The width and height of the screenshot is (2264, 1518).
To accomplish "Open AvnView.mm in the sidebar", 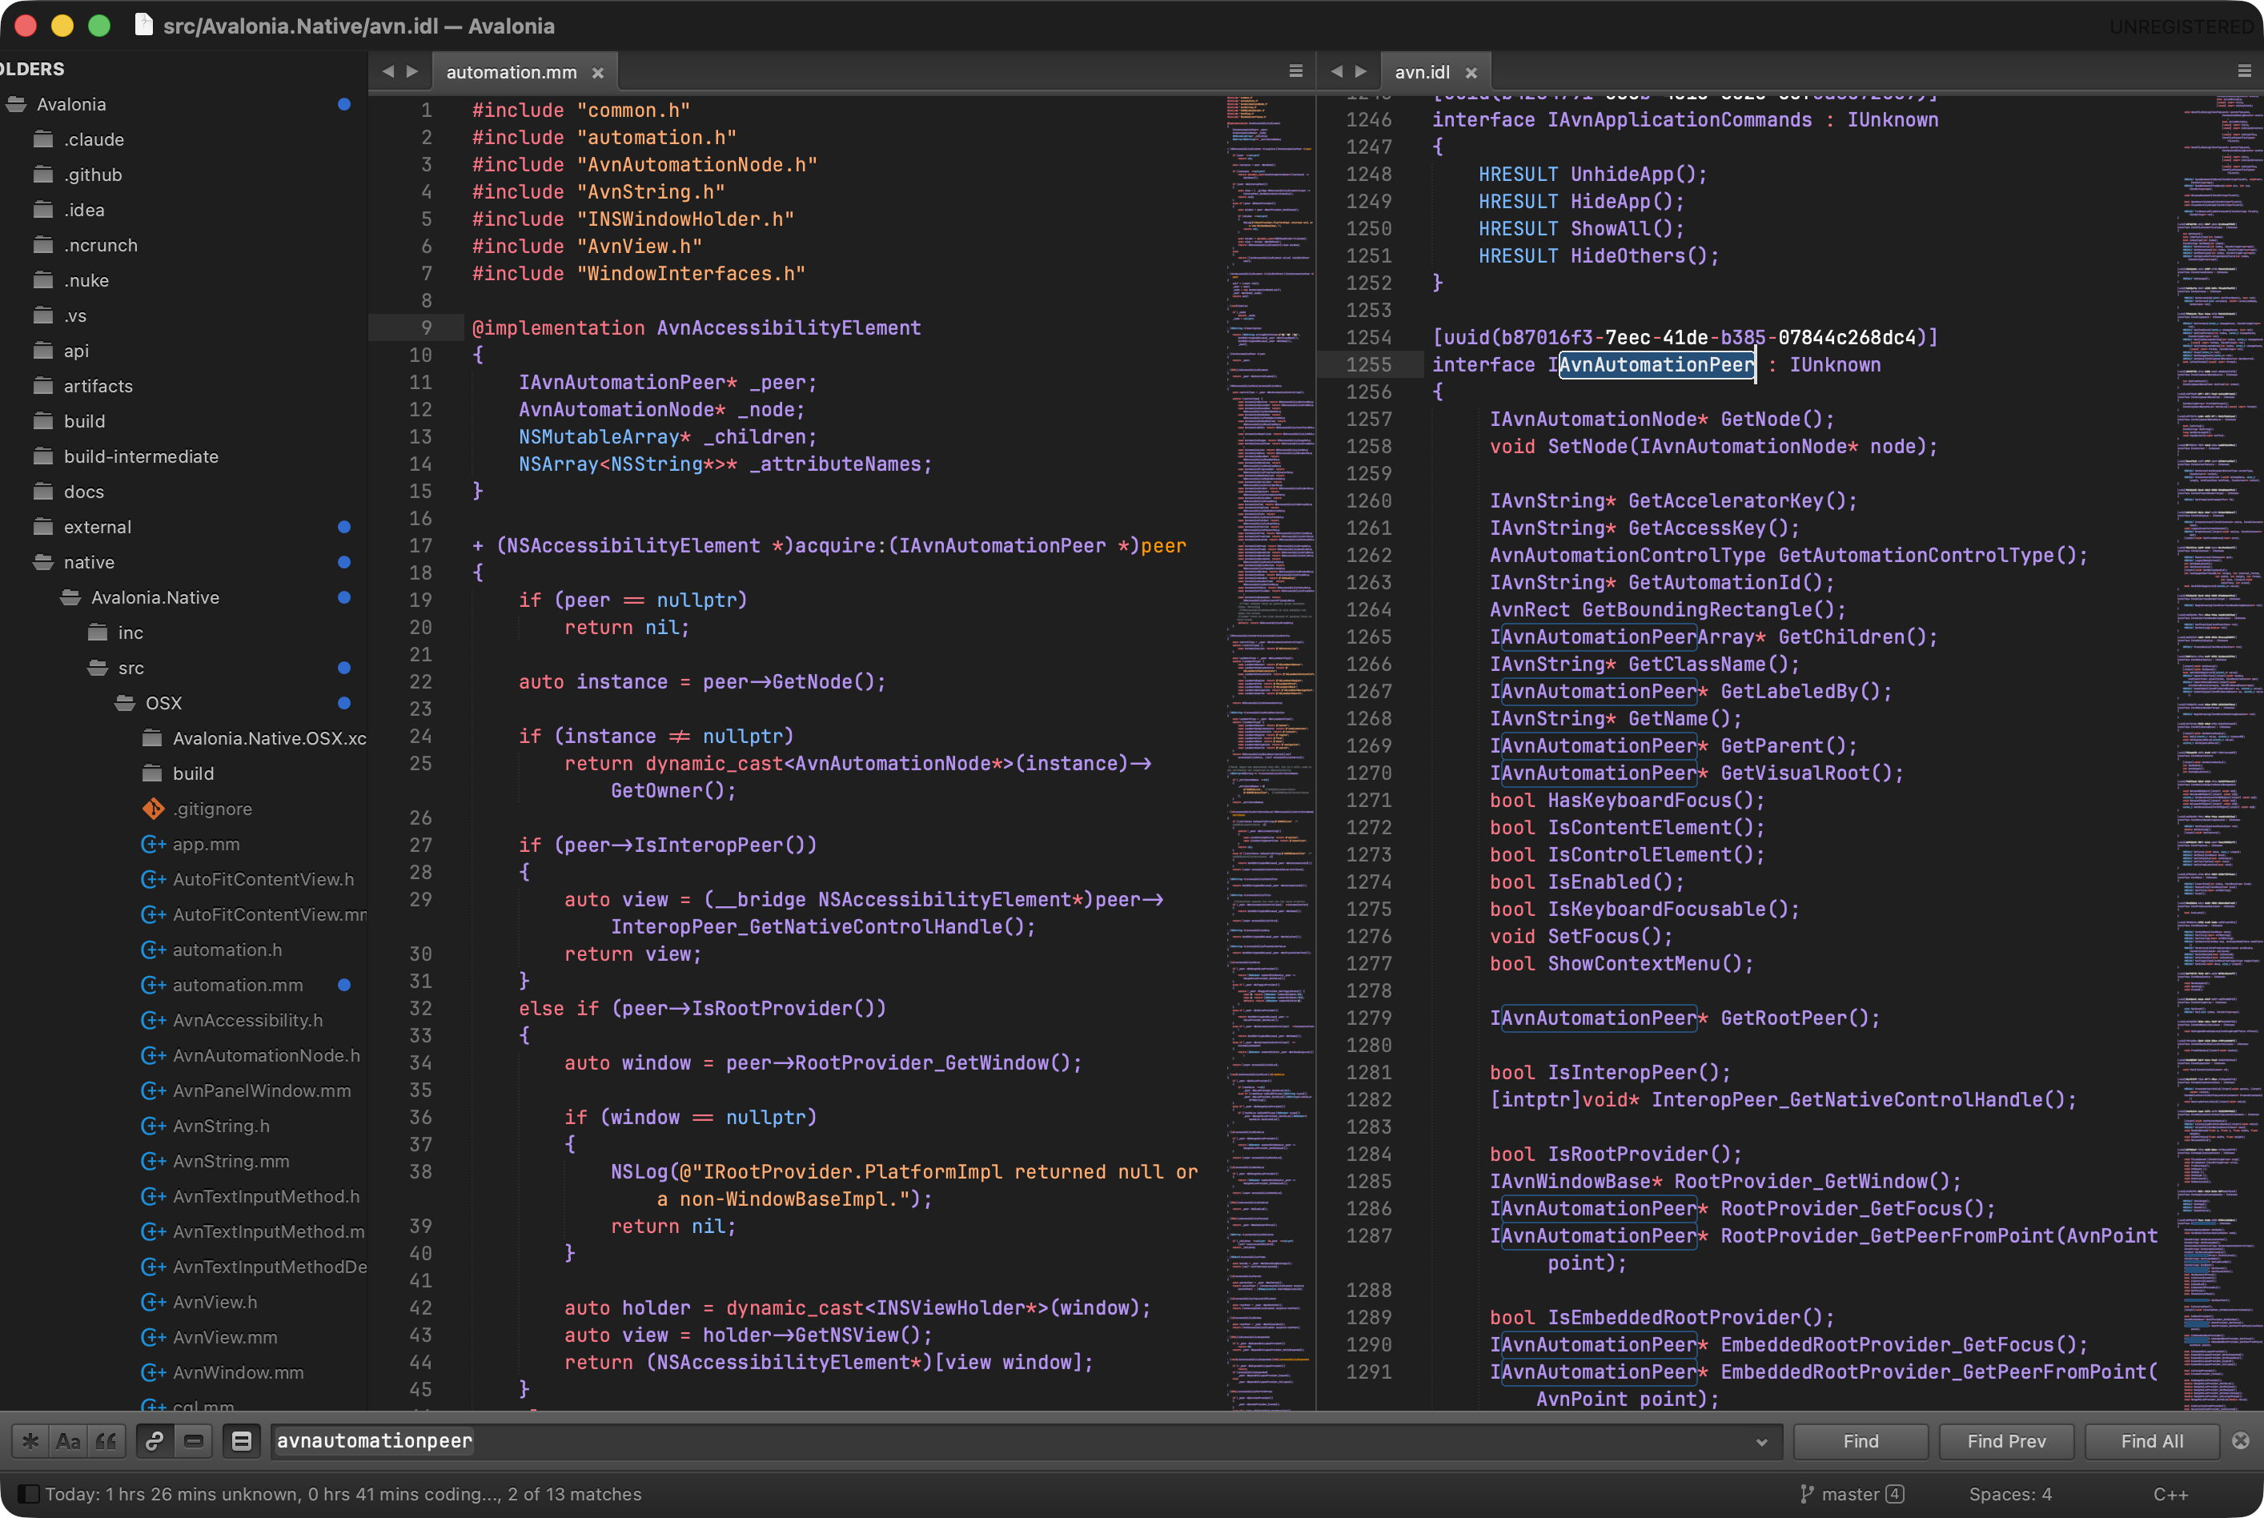I will [225, 1337].
